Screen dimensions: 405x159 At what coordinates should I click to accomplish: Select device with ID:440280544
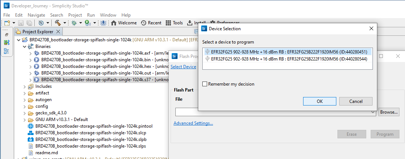point(288,59)
